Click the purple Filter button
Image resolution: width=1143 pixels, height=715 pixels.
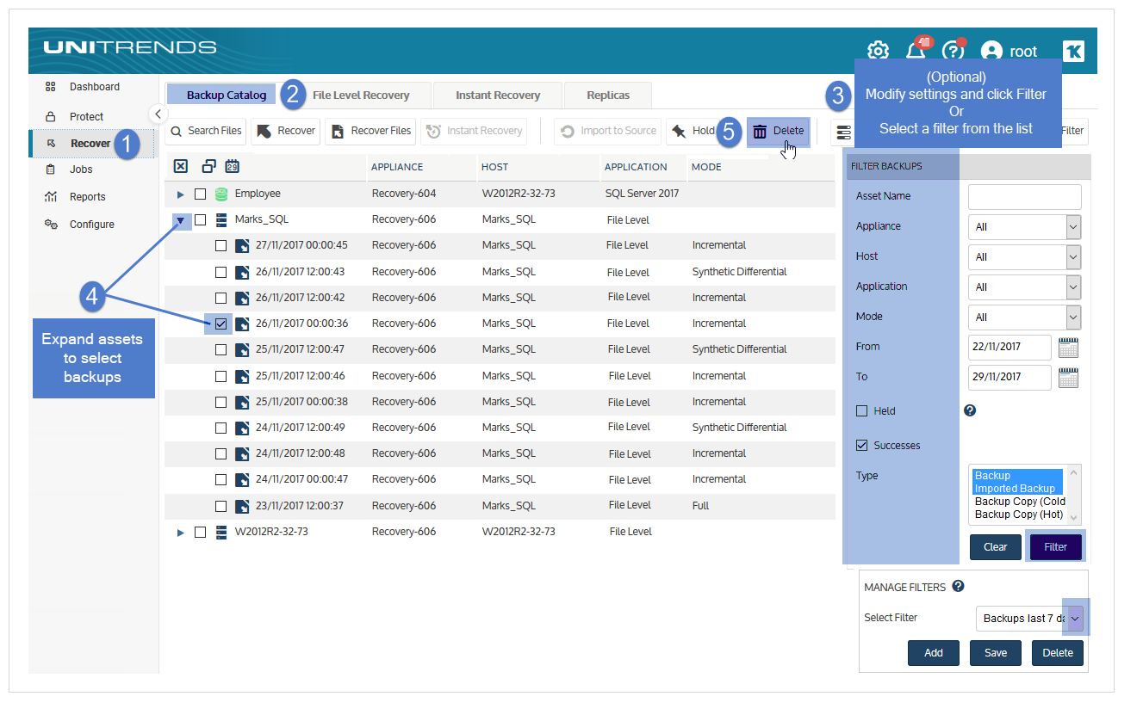[x=1056, y=547]
